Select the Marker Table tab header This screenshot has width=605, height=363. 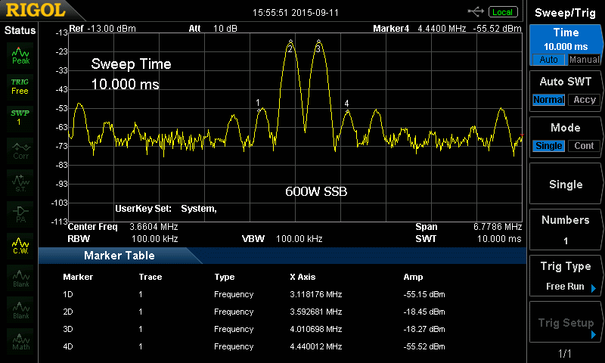point(119,256)
